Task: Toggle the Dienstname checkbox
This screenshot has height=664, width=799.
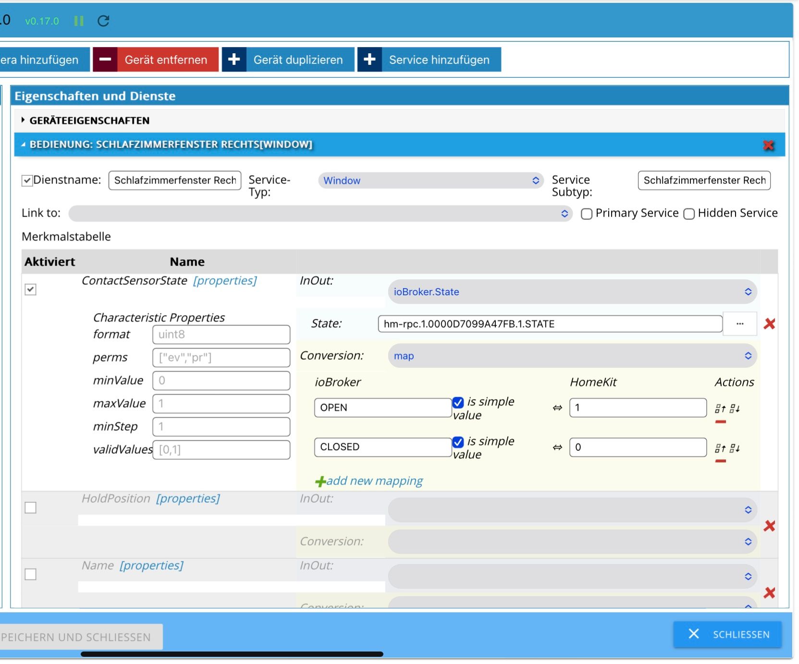Action: pos(27,181)
